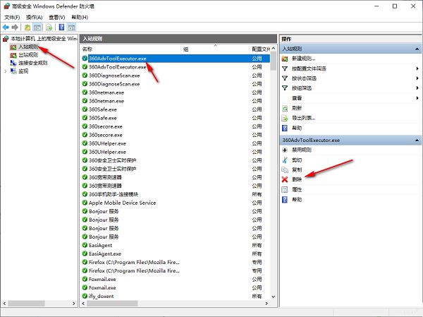Expand the 监视 node in the tree

(x=6, y=71)
